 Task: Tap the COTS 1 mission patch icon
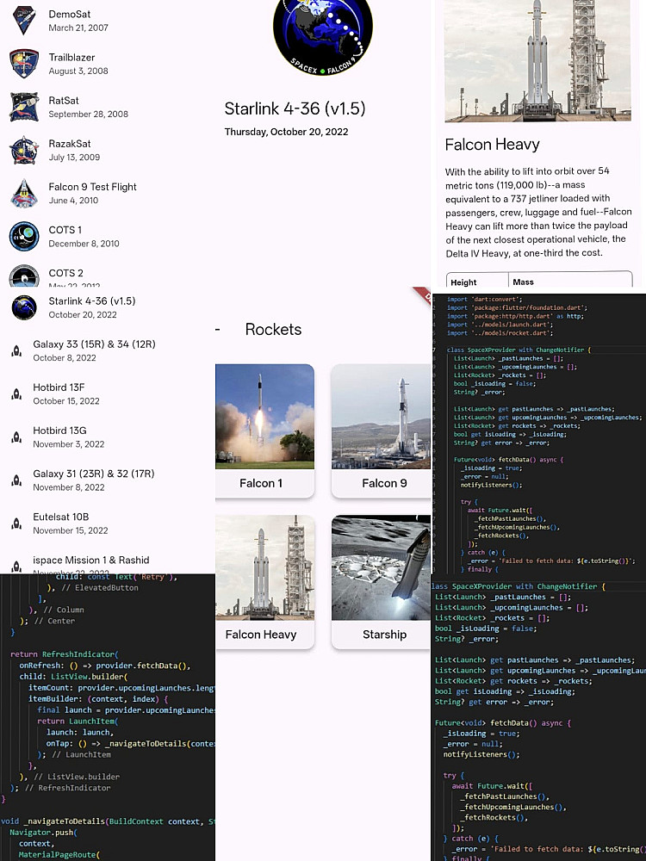24,236
